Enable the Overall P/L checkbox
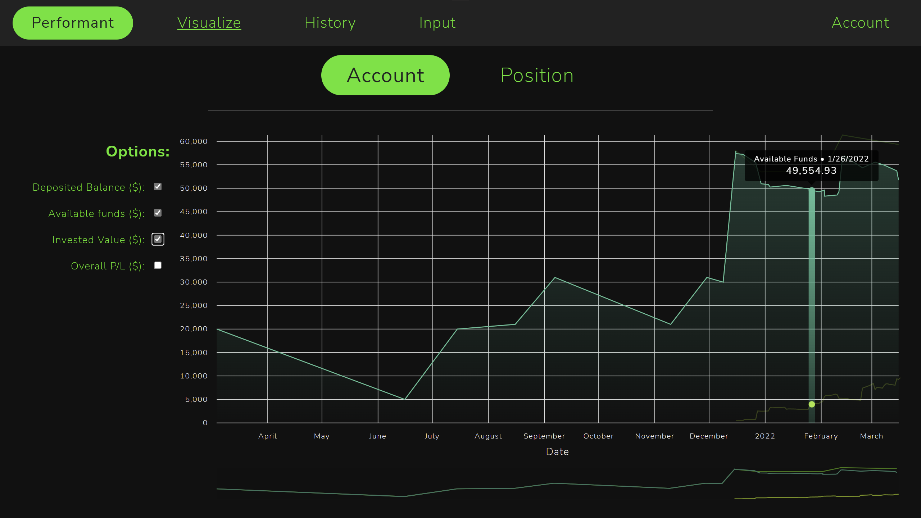Viewport: 921px width, 518px height. coord(158,265)
